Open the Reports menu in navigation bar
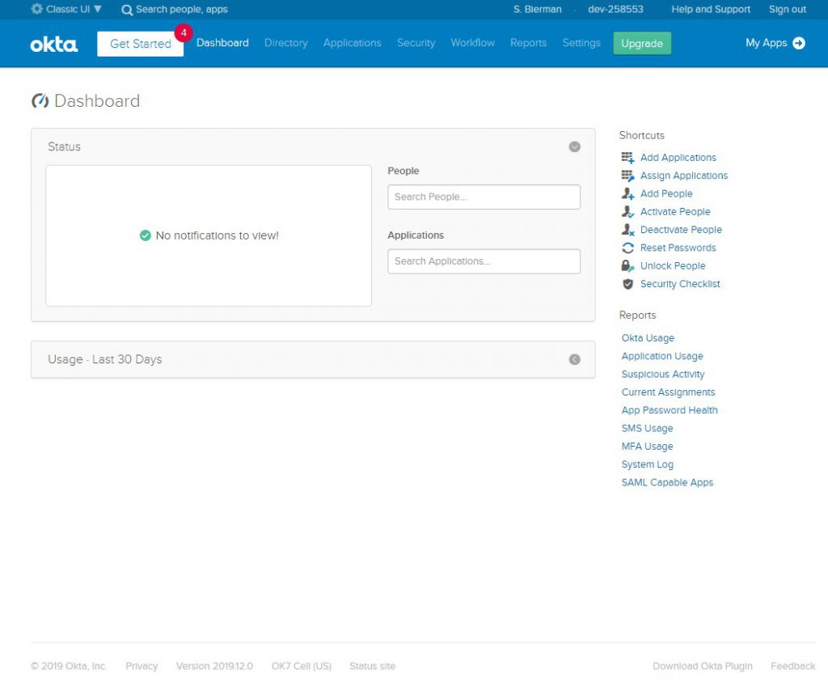The image size is (828, 682). tap(528, 43)
